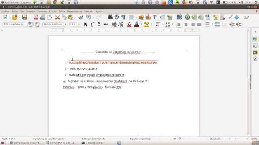The image size is (259, 145).
Task: Expand the line spacing dropdown arrow
Action: coord(212,24)
